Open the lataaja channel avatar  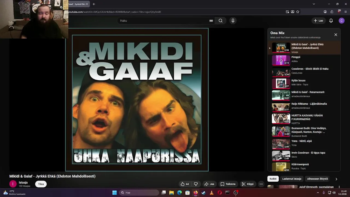coord(13,184)
